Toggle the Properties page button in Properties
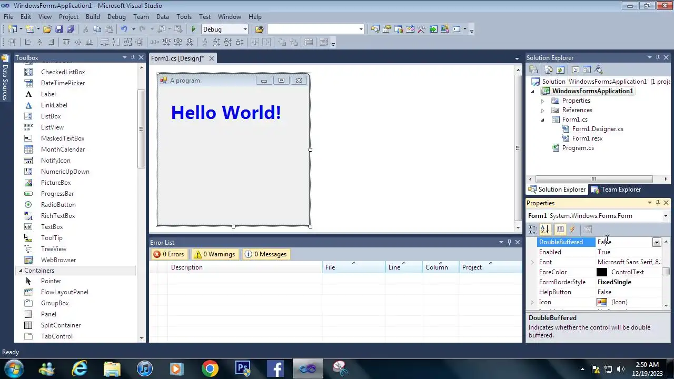The image size is (674, 379). click(x=560, y=230)
